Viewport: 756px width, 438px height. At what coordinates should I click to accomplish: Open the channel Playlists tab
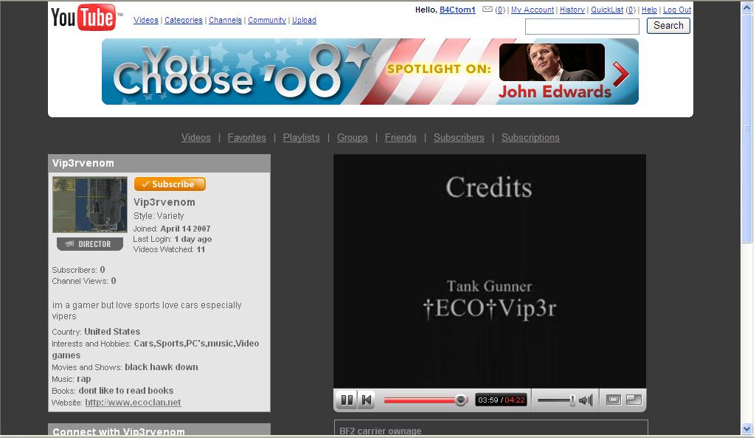(301, 138)
